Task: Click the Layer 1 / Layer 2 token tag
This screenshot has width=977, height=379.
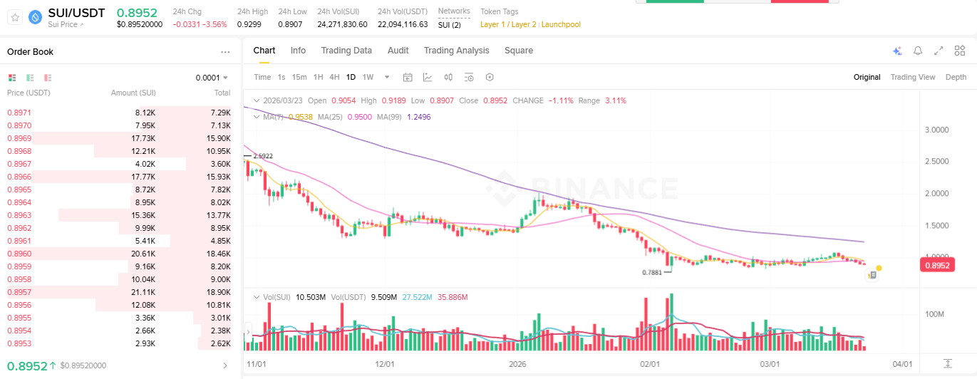Action: pos(509,24)
